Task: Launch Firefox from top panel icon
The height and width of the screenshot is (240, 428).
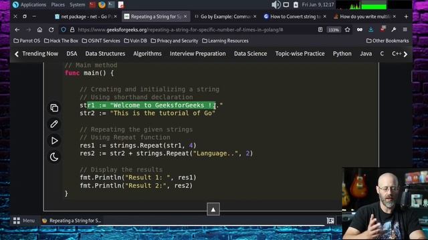Action: [x=102, y=5]
